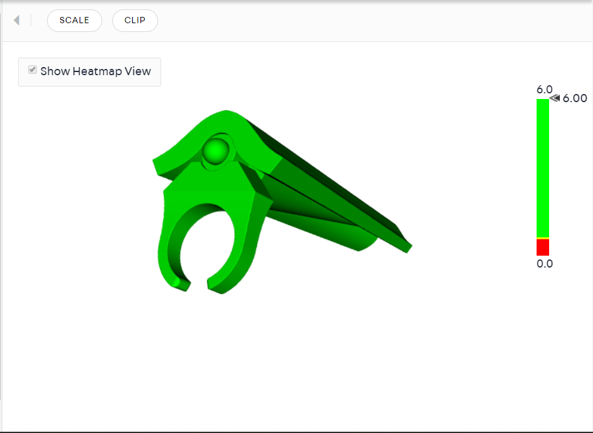
Task: Click the back arrow icon in toolbar
Action: tap(16, 20)
